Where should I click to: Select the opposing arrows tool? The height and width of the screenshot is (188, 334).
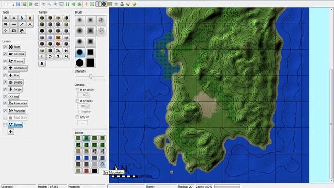point(6,25)
